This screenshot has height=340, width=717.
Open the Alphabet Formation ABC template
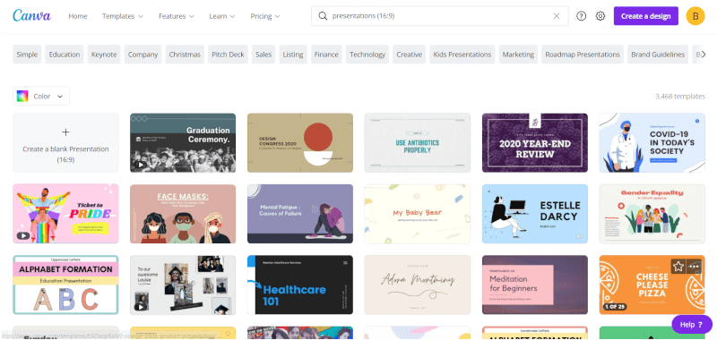pyautogui.click(x=65, y=285)
